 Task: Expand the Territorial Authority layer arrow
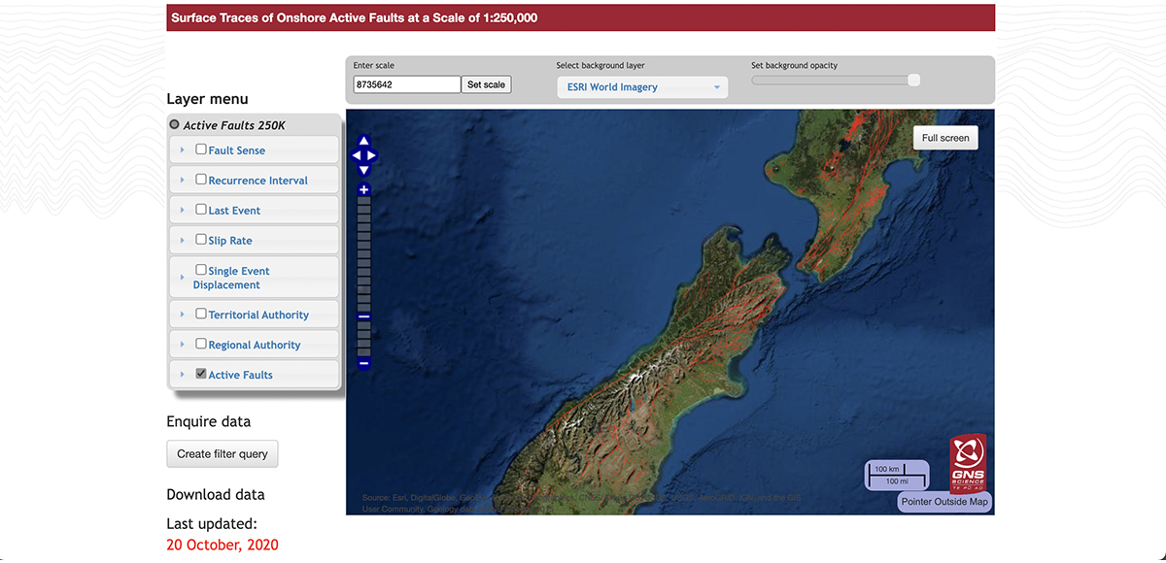pyautogui.click(x=182, y=315)
